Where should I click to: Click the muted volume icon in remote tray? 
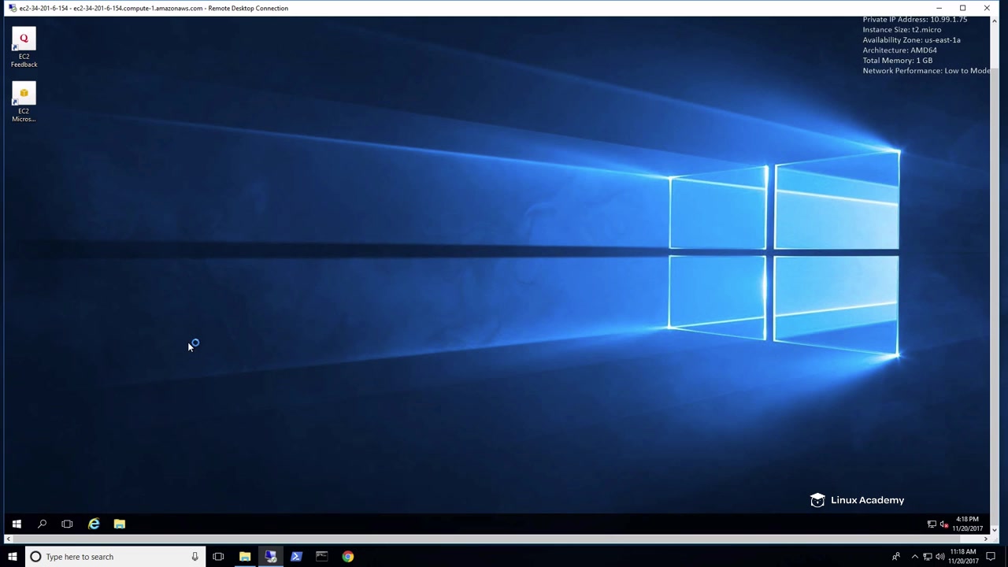click(943, 524)
